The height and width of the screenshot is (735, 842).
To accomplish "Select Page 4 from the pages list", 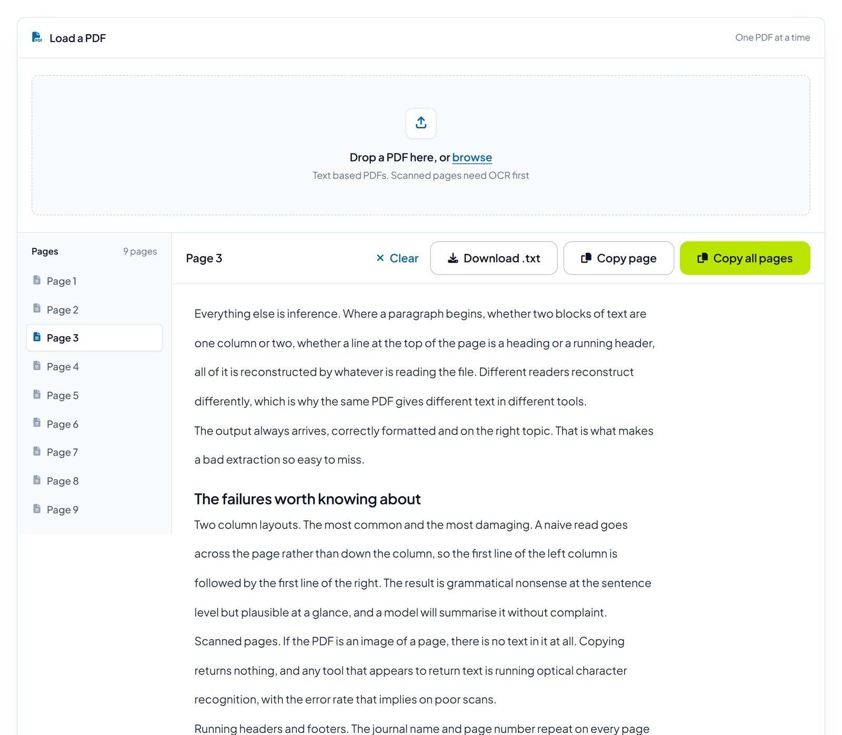I will [x=94, y=367].
